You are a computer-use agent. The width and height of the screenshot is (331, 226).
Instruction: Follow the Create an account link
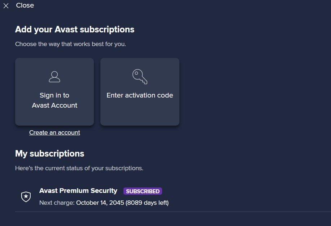coord(55,132)
